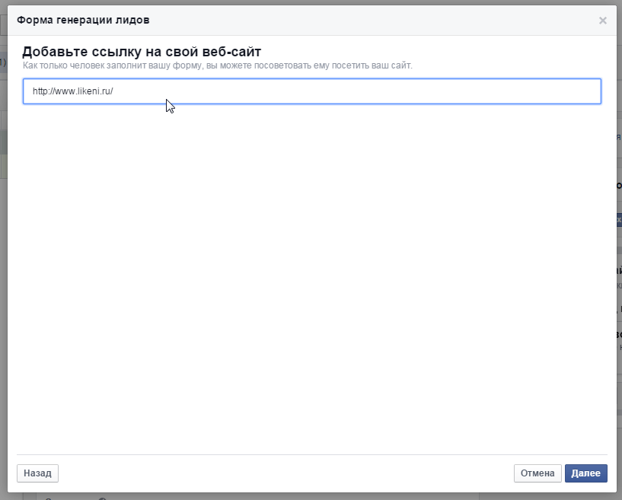The image size is (622, 500).
Task: Dismiss the dialog using the corner X icon
Action: [x=602, y=21]
